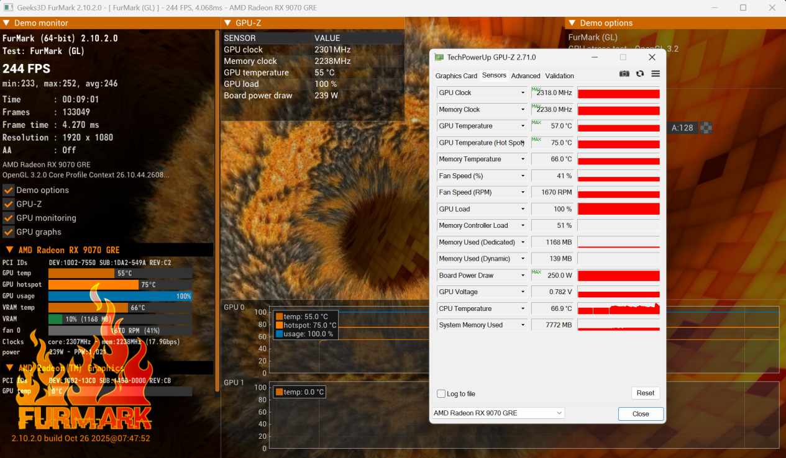Minimize the Geeks3D FurMark main window
786x458 pixels.
pyautogui.click(x=716, y=8)
